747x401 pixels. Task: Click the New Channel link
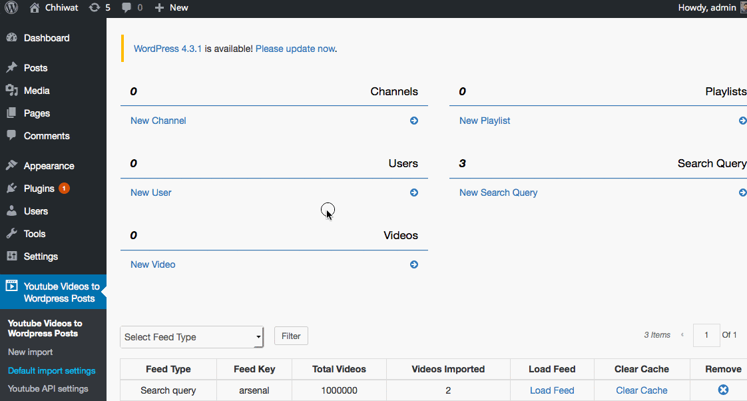coord(158,121)
